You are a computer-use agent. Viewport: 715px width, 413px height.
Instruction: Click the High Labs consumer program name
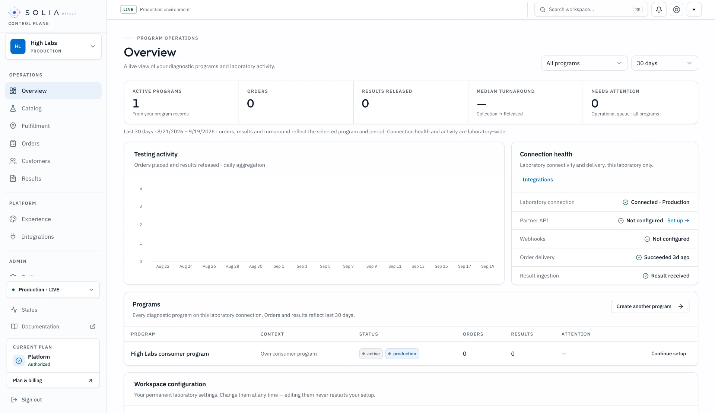coord(170,354)
